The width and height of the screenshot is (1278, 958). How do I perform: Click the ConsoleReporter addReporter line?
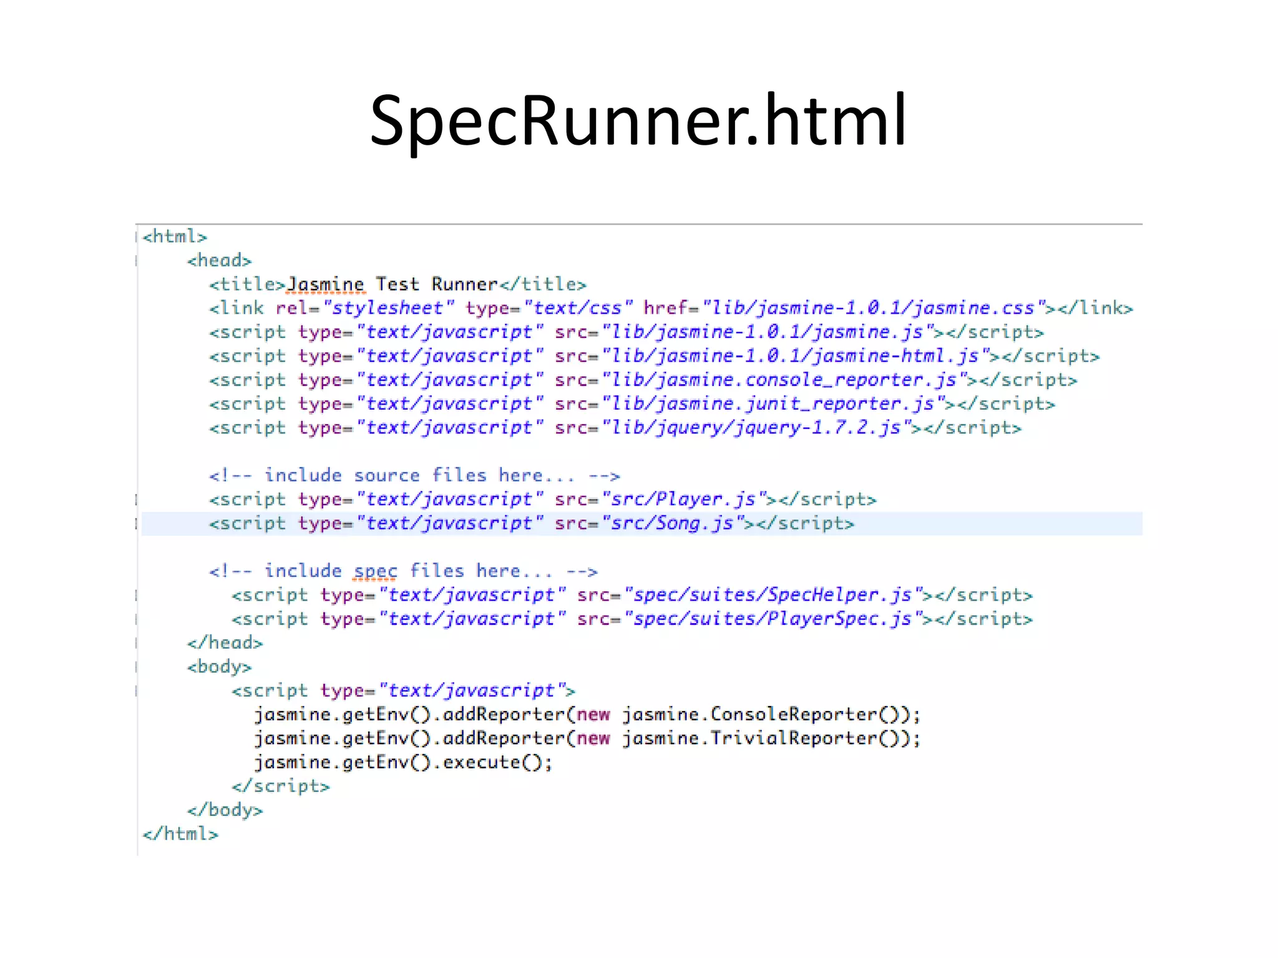[x=587, y=715]
